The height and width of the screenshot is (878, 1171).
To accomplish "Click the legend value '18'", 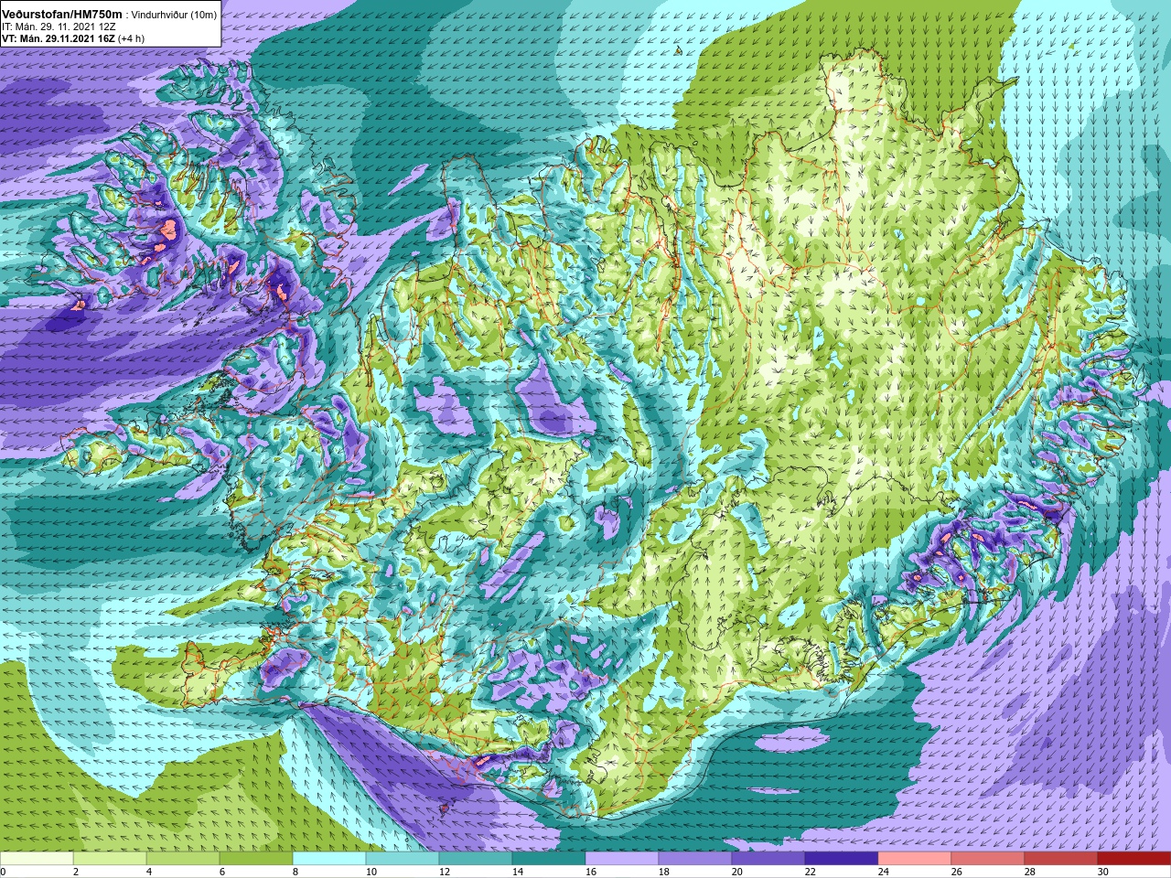I will click(664, 872).
